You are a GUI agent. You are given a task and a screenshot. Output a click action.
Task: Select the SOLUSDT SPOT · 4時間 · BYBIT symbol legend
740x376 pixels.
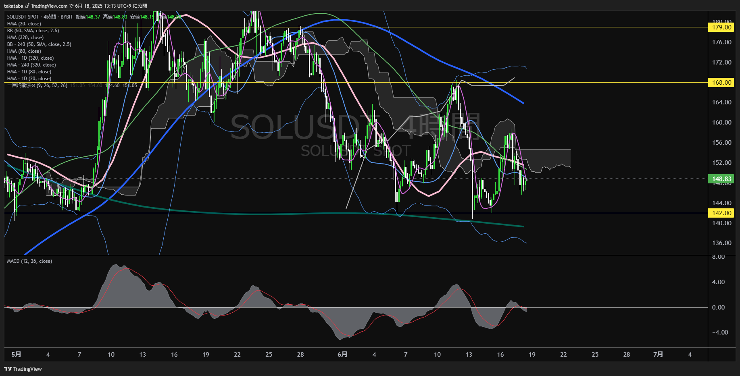pyautogui.click(x=40, y=17)
